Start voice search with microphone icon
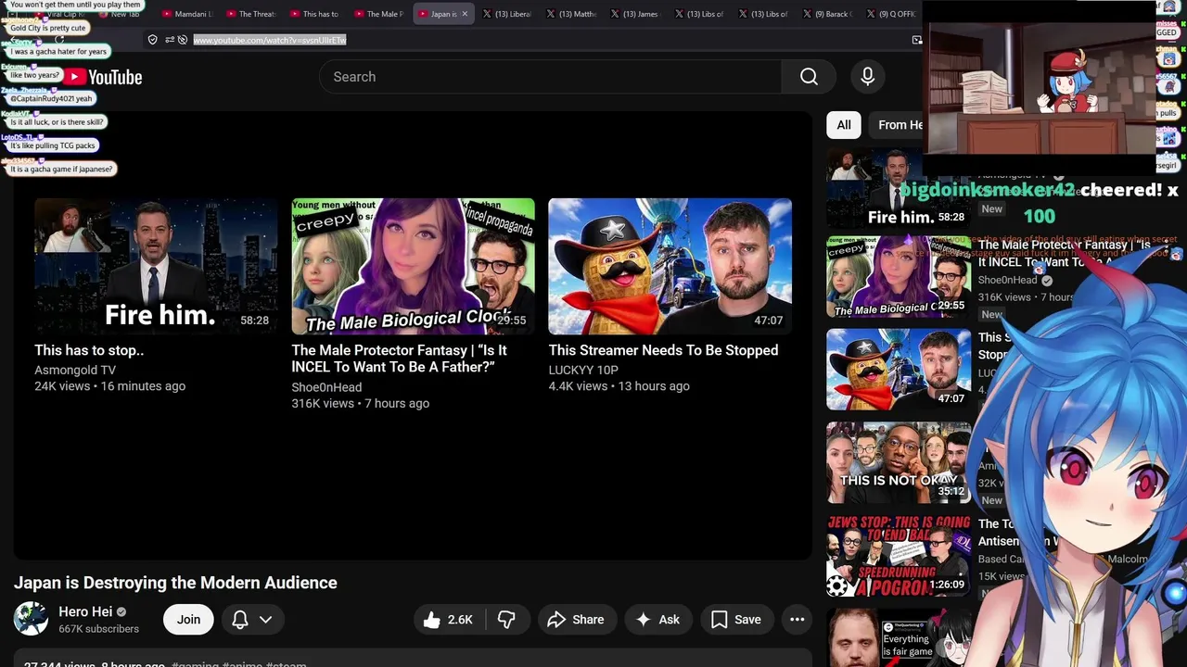The image size is (1187, 667). tap(868, 77)
